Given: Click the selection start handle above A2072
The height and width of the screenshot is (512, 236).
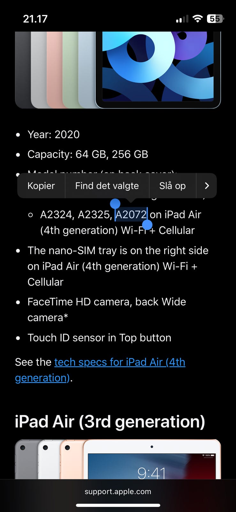Looking at the screenshot, I should click(115, 204).
